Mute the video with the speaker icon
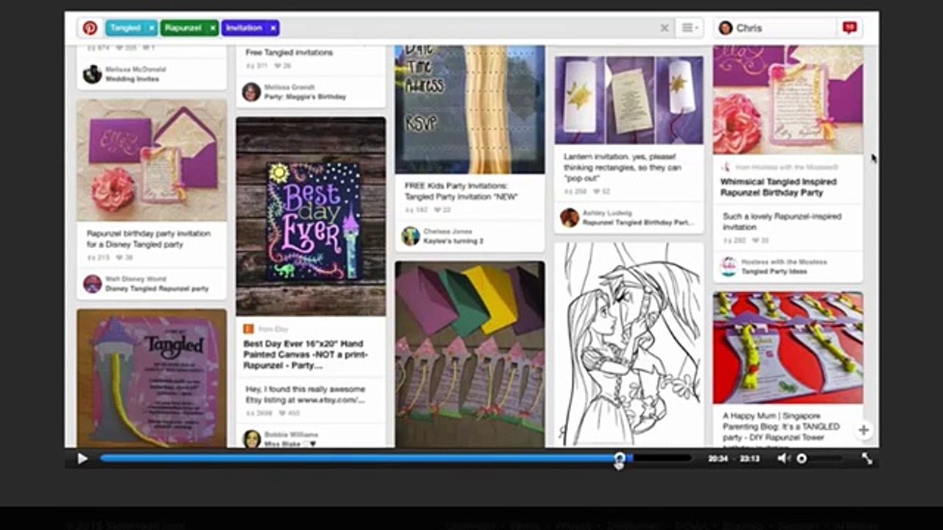This screenshot has height=530, width=943. pyautogui.click(x=783, y=459)
